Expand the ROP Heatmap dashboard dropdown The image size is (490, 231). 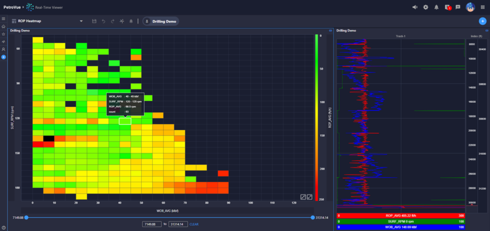pyautogui.click(x=81, y=21)
